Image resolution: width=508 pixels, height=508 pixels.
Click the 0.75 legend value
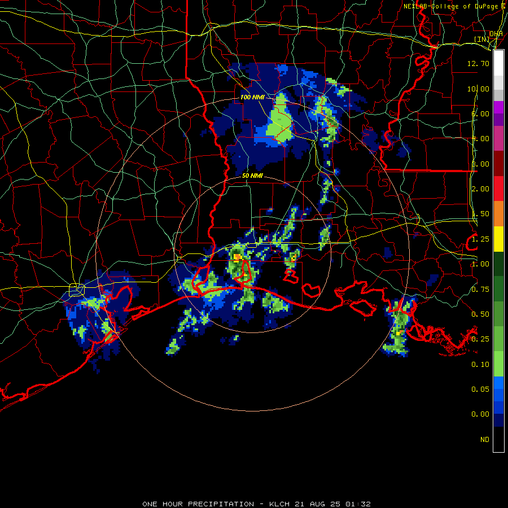(480, 290)
